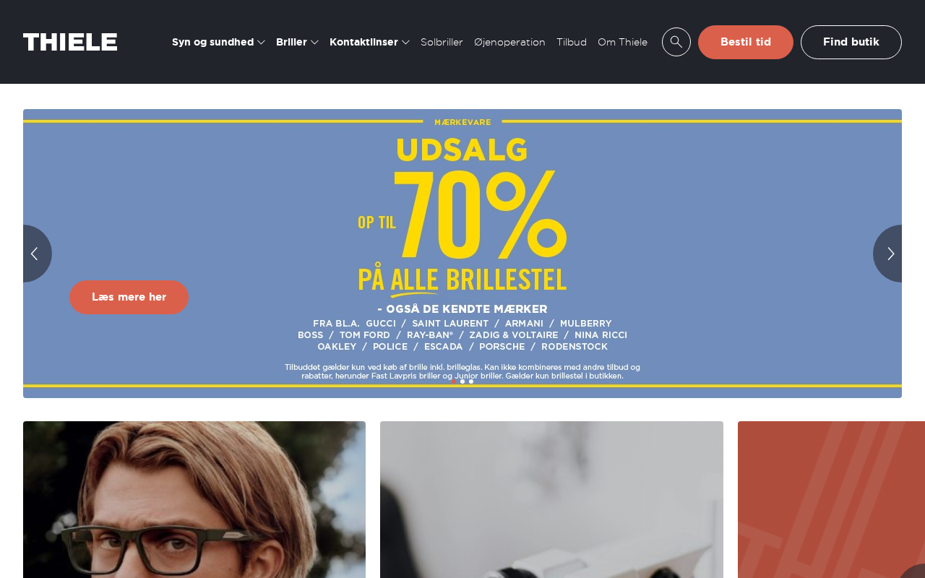The width and height of the screenshot is (925, 578).
Task: Select the first carousel dot indicator
Action: click(x=455, y=381)
